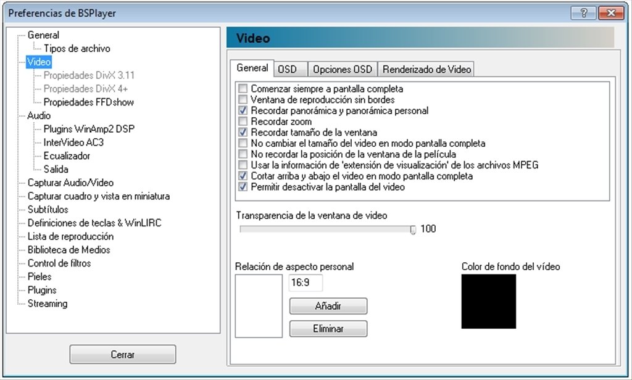Open 'InterVideo AC3' settings
Image resolution: width=632 pixels, height=380 pixels.
point(74,142)
